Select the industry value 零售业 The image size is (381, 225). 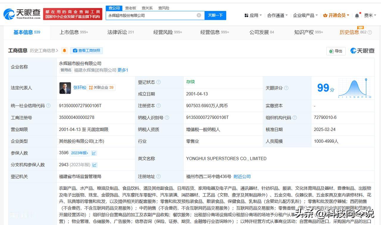[193, 141]
